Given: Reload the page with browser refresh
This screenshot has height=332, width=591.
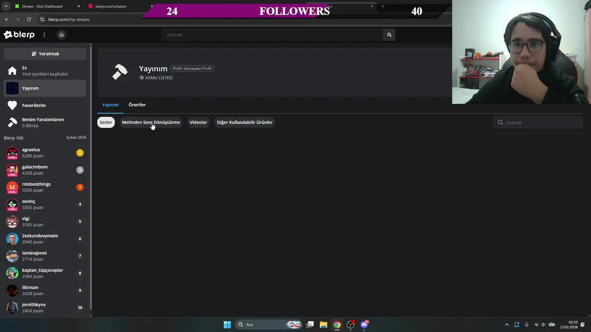Looking at the screenshot, I should point(29,19).
